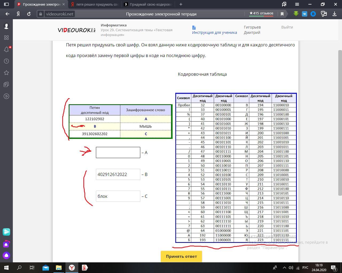The image size is (342, 273).
Task: Switch to 'Придумай свою кодиров' tab
Action: tap(148, 4)
